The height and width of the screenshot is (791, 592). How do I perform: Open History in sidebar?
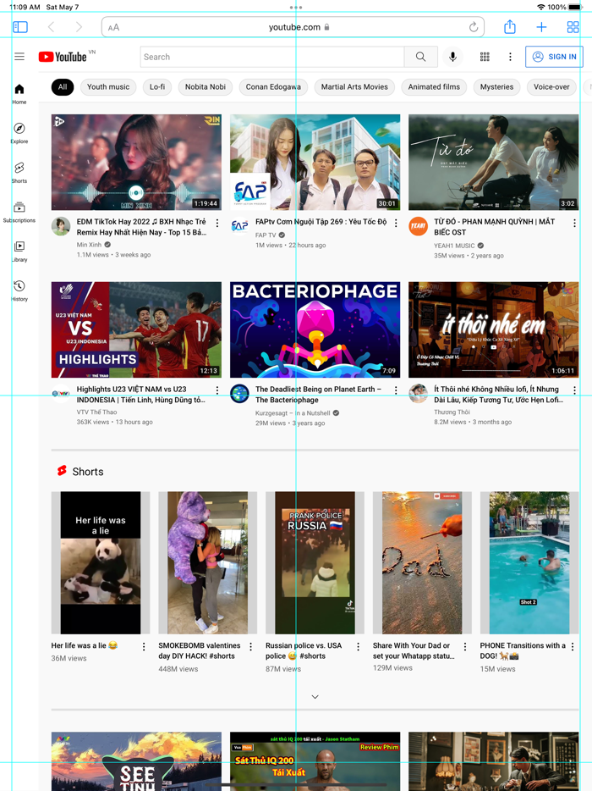pos(19,291)
